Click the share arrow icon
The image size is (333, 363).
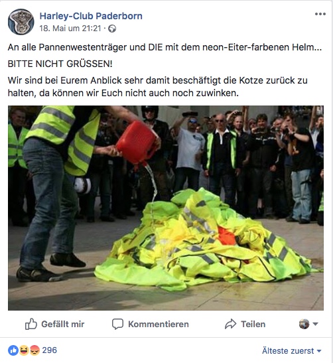point(230,324)
